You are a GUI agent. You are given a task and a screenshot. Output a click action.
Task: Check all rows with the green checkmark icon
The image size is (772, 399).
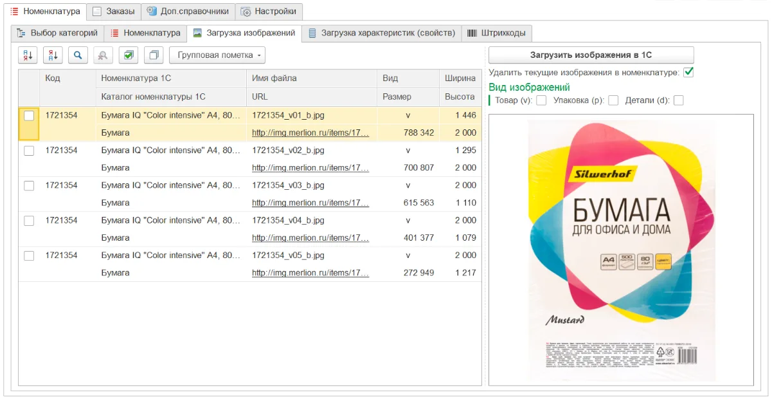[x=129, y=55]
